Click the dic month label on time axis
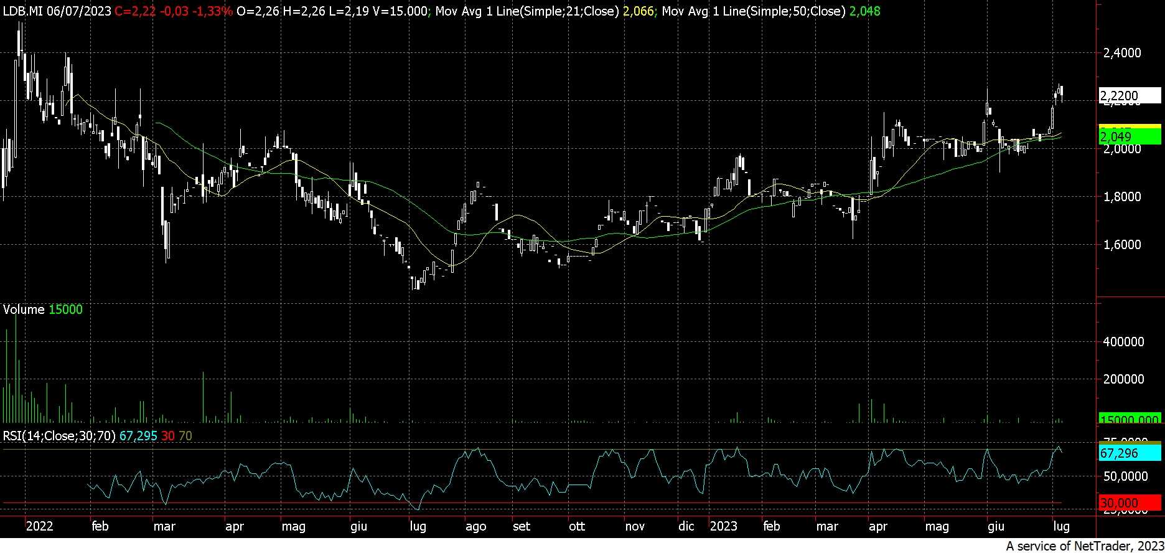Viewport: 1165px width, 553px height. click(x=686, y=526)
